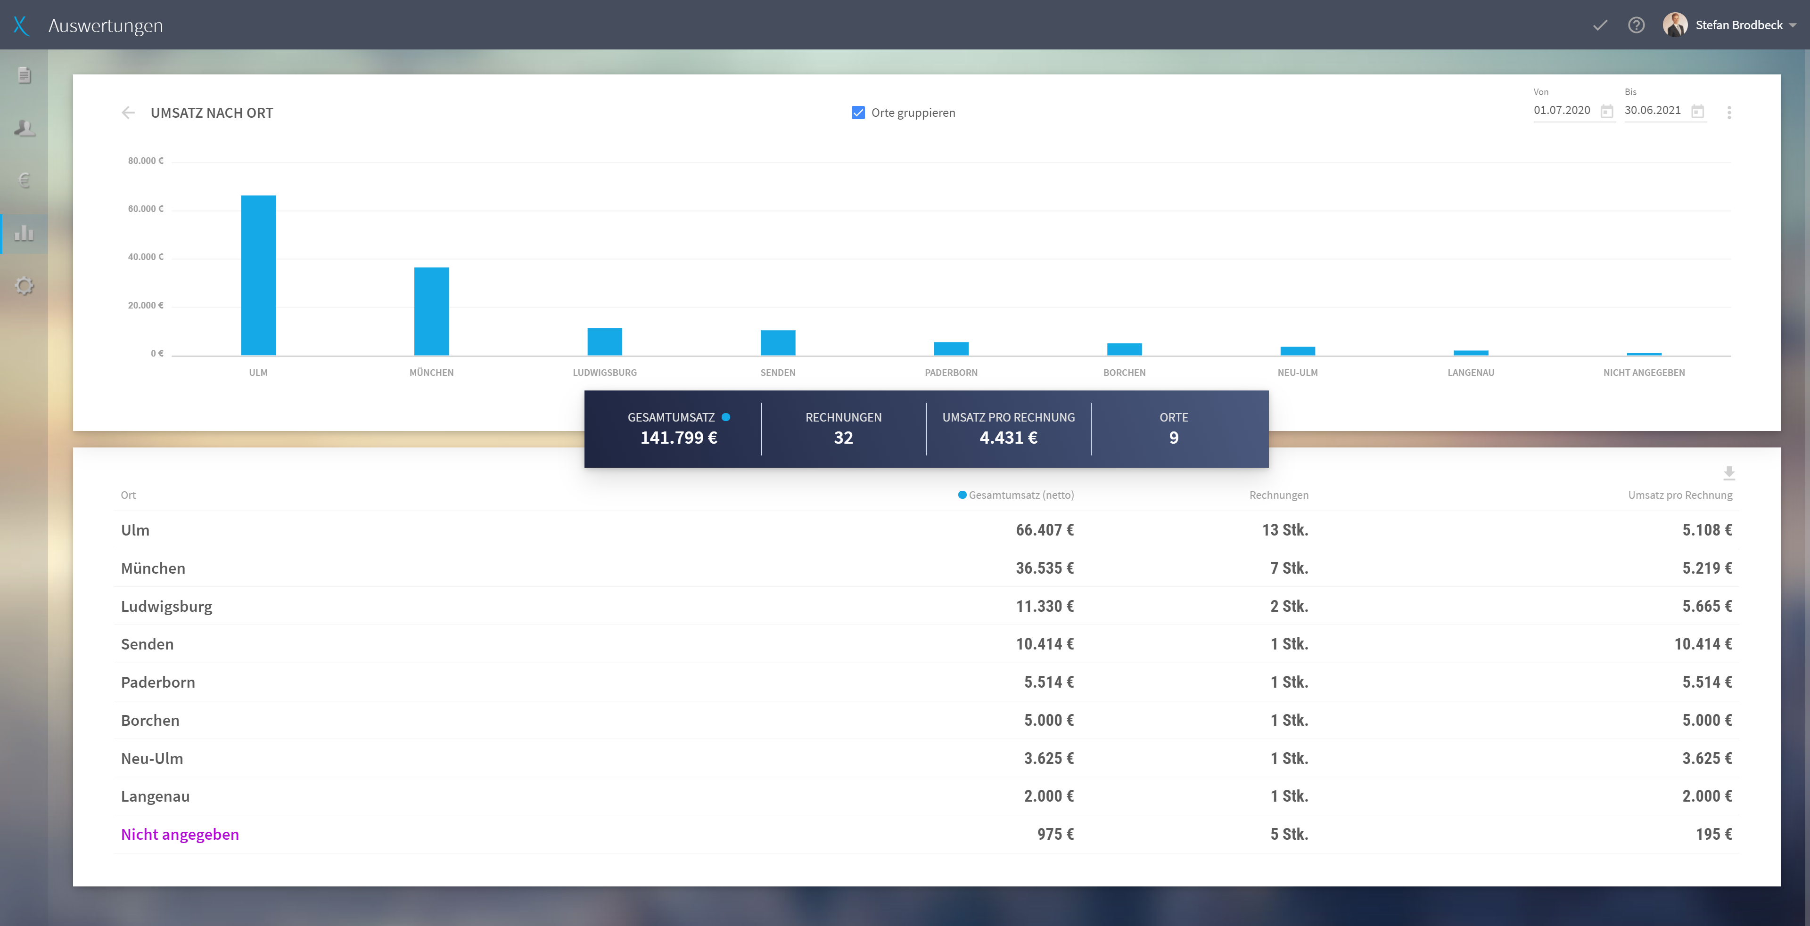Click the Ludwigsburg bar in chart
The width and height of the screenshot is (1810, 926).
tap(604, 341)
